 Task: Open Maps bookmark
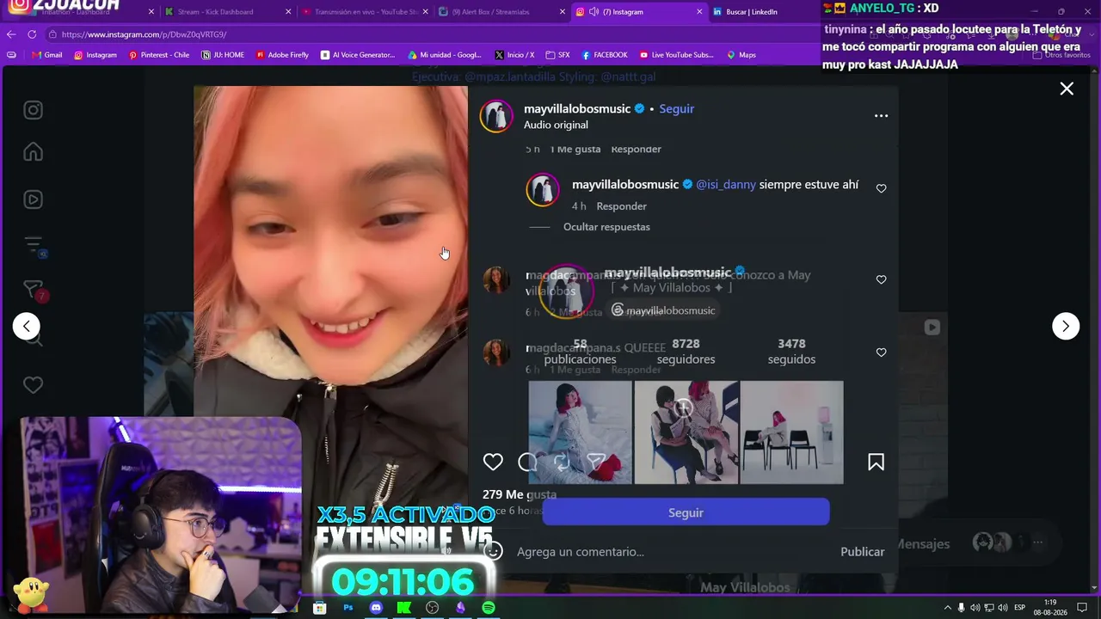click(741, 55)
